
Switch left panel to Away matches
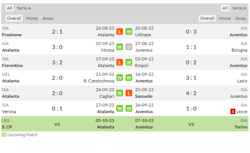coord(48,18)
